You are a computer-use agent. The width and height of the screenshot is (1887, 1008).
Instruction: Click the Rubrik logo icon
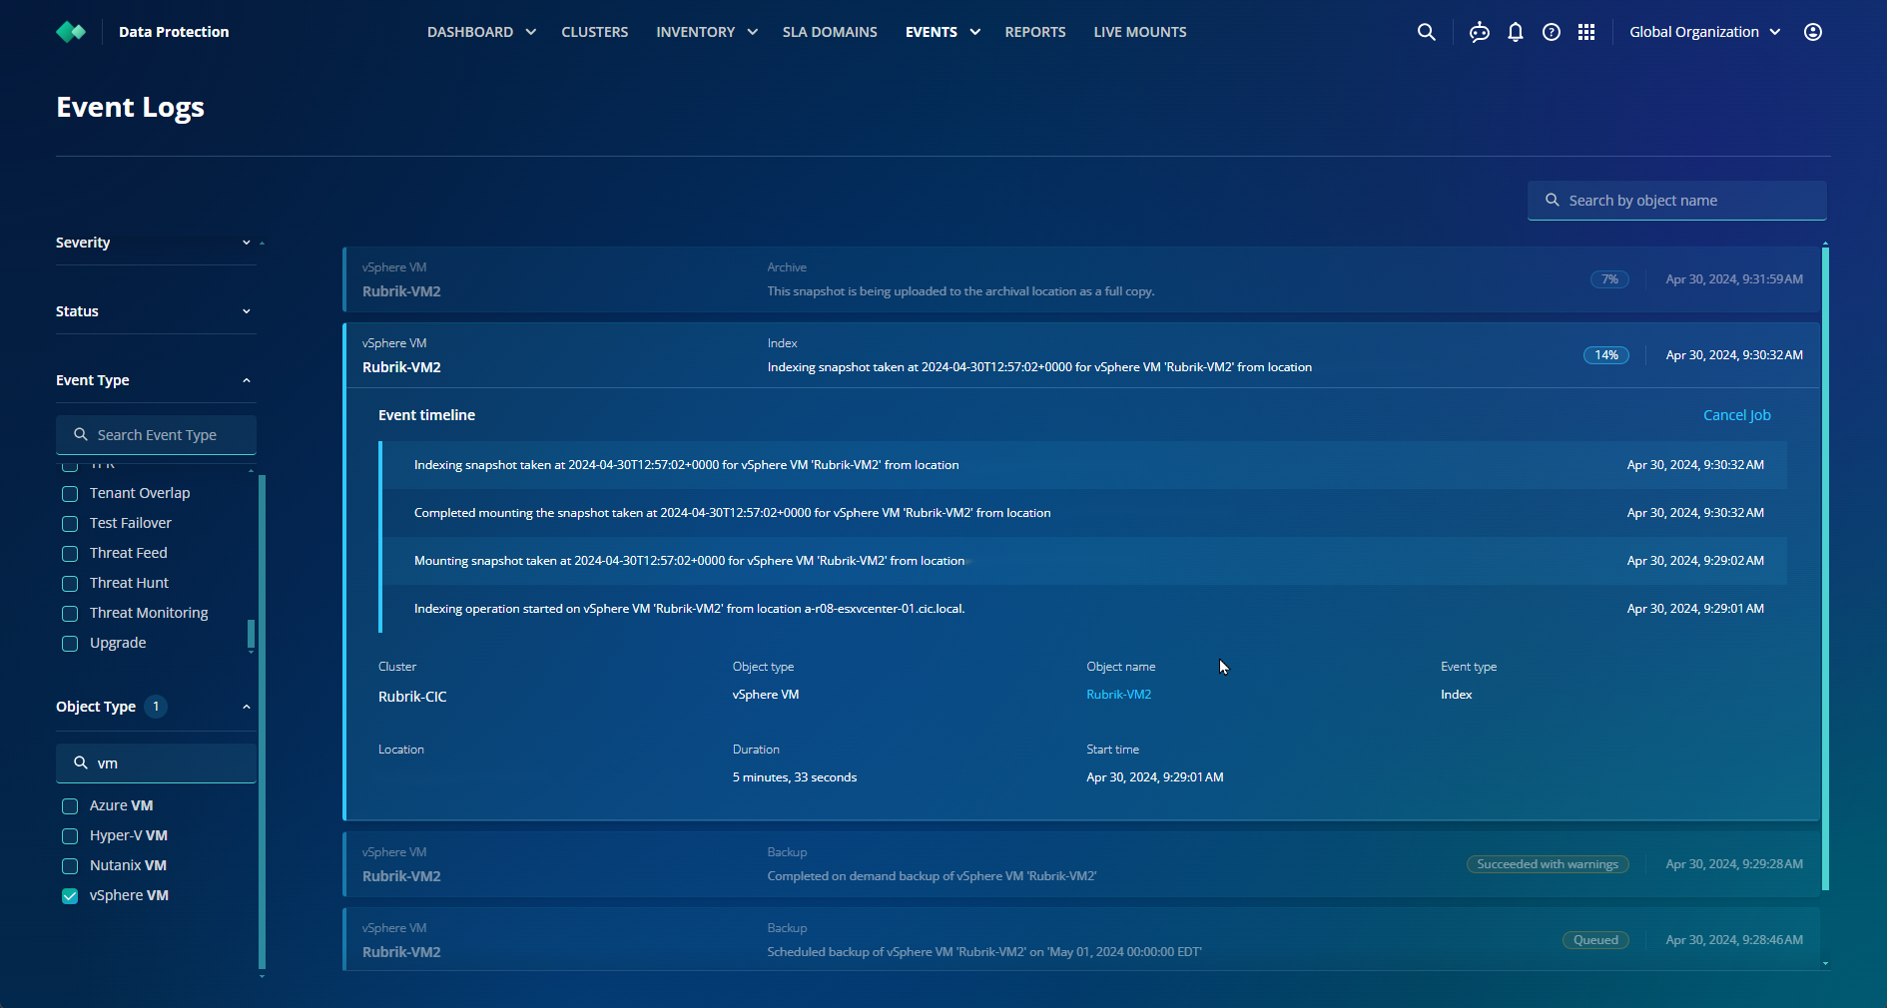tap(71, 32)
